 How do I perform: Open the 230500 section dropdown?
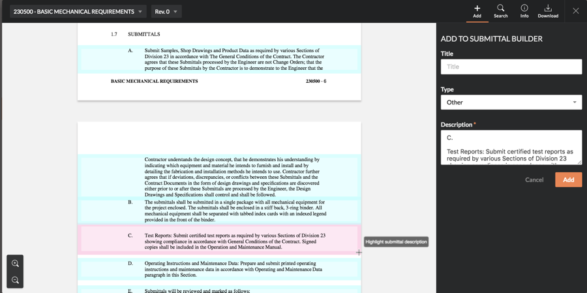78,12
